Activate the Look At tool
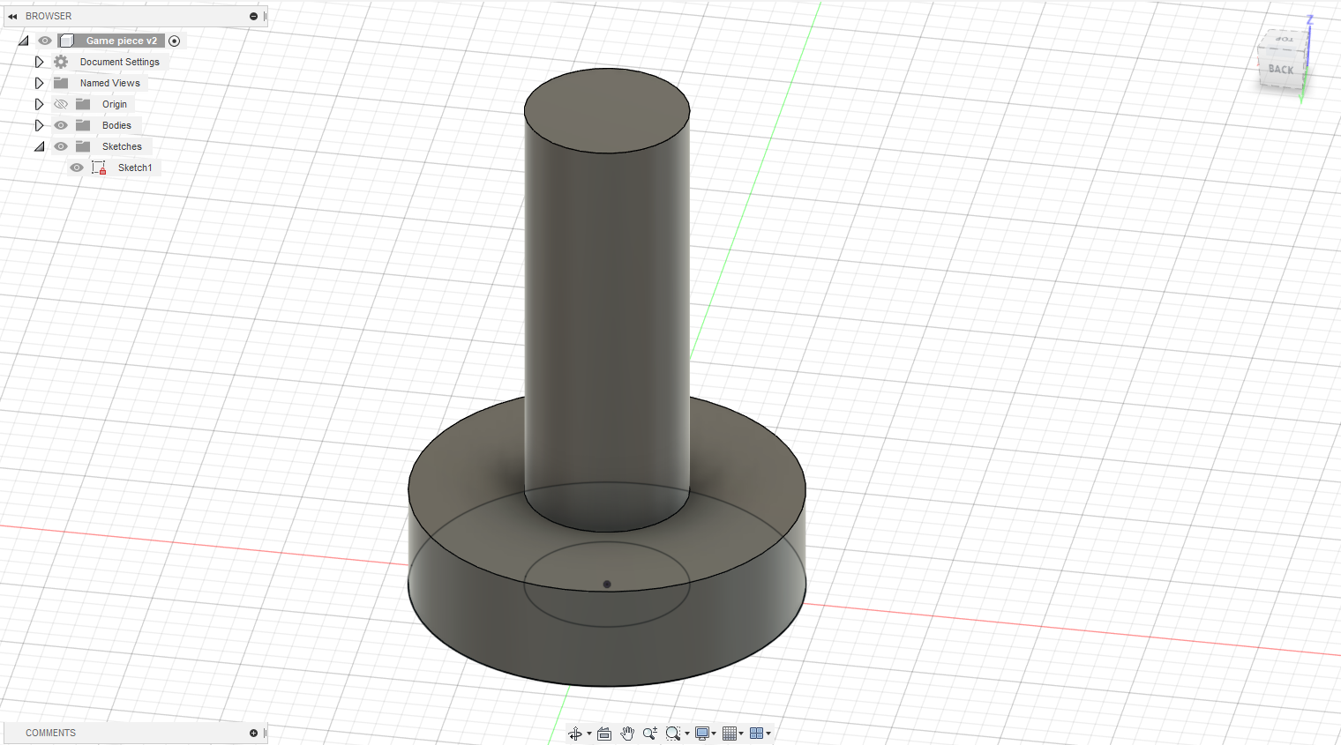1341x745 pixels. pyautogui.click(x=604, y=734)
